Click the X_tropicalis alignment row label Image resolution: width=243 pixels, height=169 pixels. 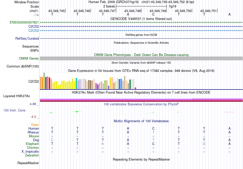[30, 152]
